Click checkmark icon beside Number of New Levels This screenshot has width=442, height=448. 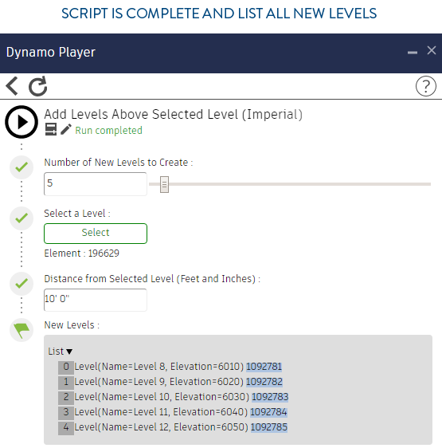[x=22, y=167]
